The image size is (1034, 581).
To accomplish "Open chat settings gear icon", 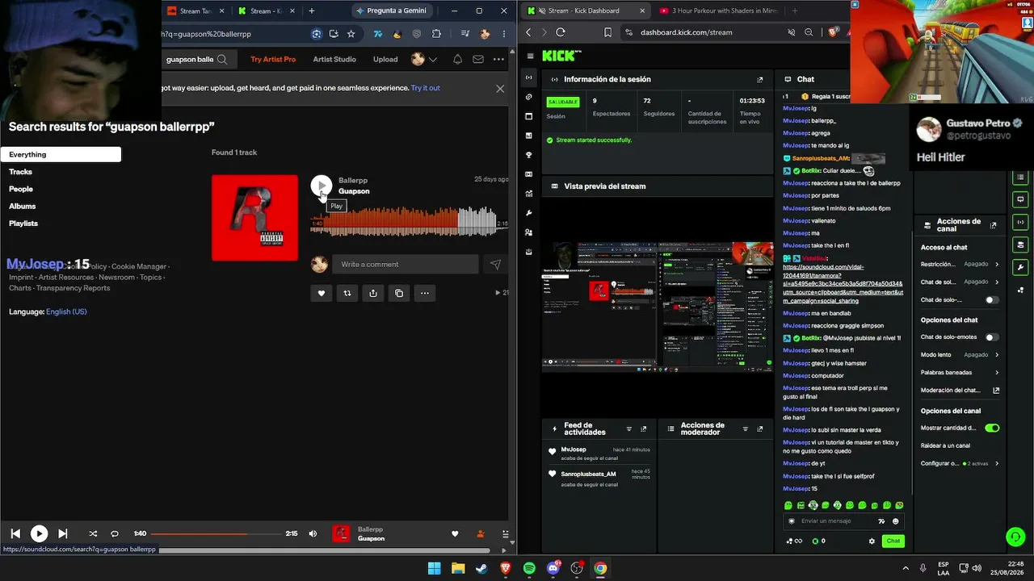I will coord(872,541).
